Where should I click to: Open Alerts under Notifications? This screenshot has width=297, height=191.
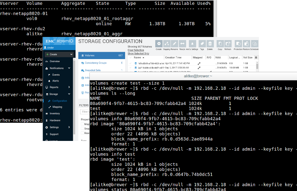55,81
